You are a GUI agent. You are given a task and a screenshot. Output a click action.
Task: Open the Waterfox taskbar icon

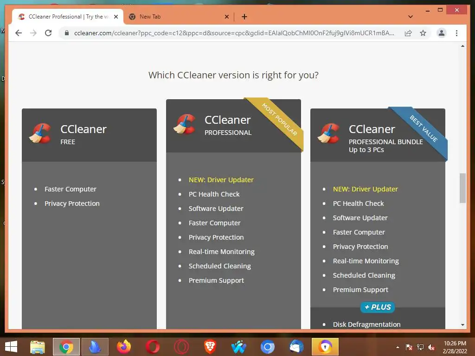tap(239, 347)
